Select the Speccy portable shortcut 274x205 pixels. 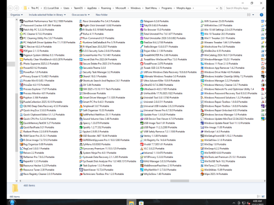94,123
